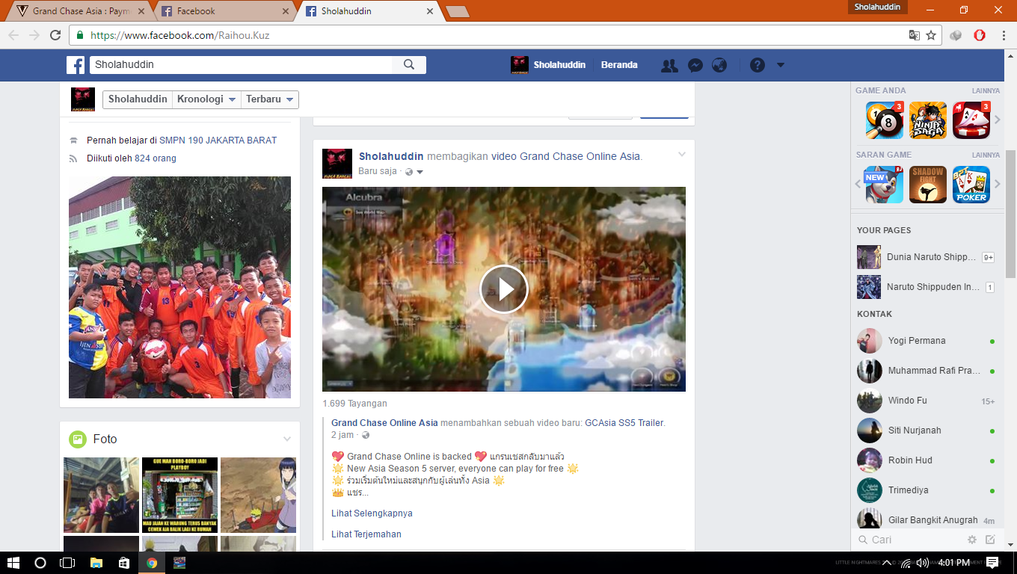Open the post audience privacy selector

pos(414,172)
